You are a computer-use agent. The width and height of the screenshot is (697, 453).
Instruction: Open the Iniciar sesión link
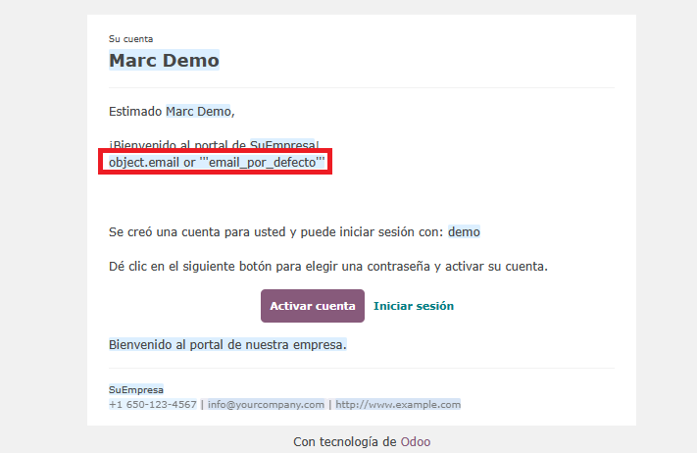[x=414, y=306]
